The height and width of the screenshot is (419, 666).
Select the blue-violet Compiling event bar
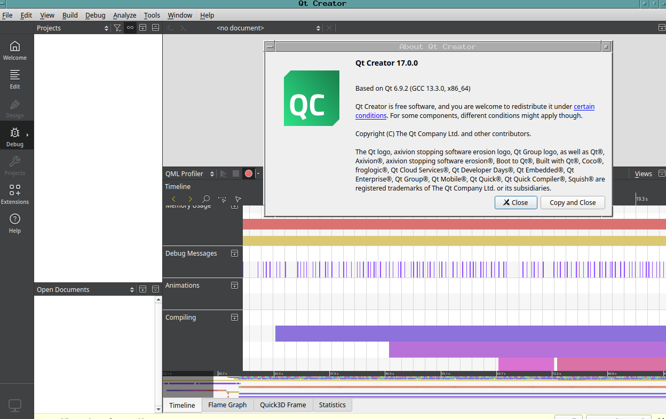pos(470,334)
